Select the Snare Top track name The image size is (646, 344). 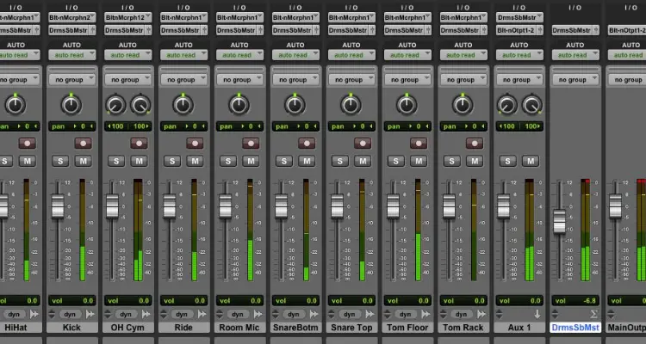click(350, 329)
